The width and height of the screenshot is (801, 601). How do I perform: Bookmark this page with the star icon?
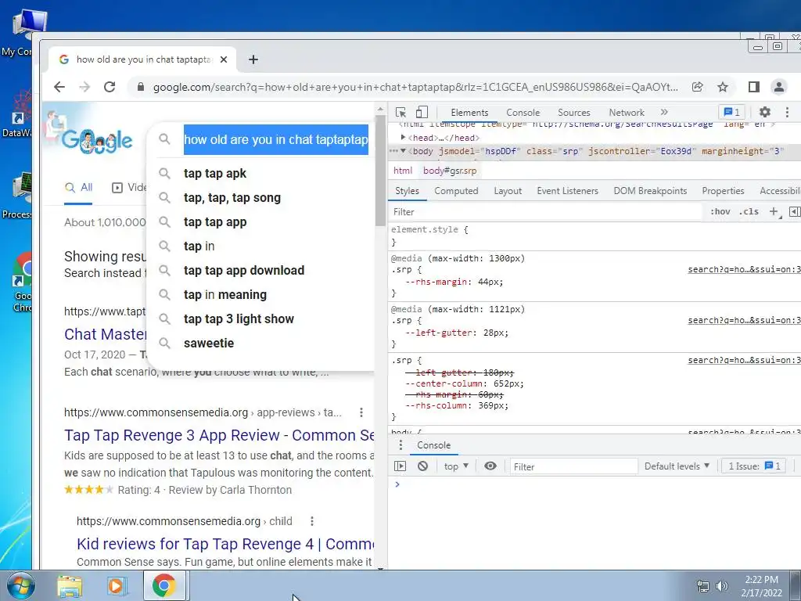[x=722, y=87]
